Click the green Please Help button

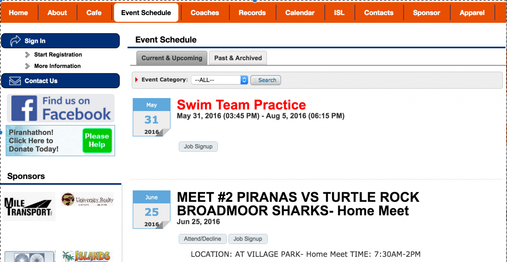point(97,141)
